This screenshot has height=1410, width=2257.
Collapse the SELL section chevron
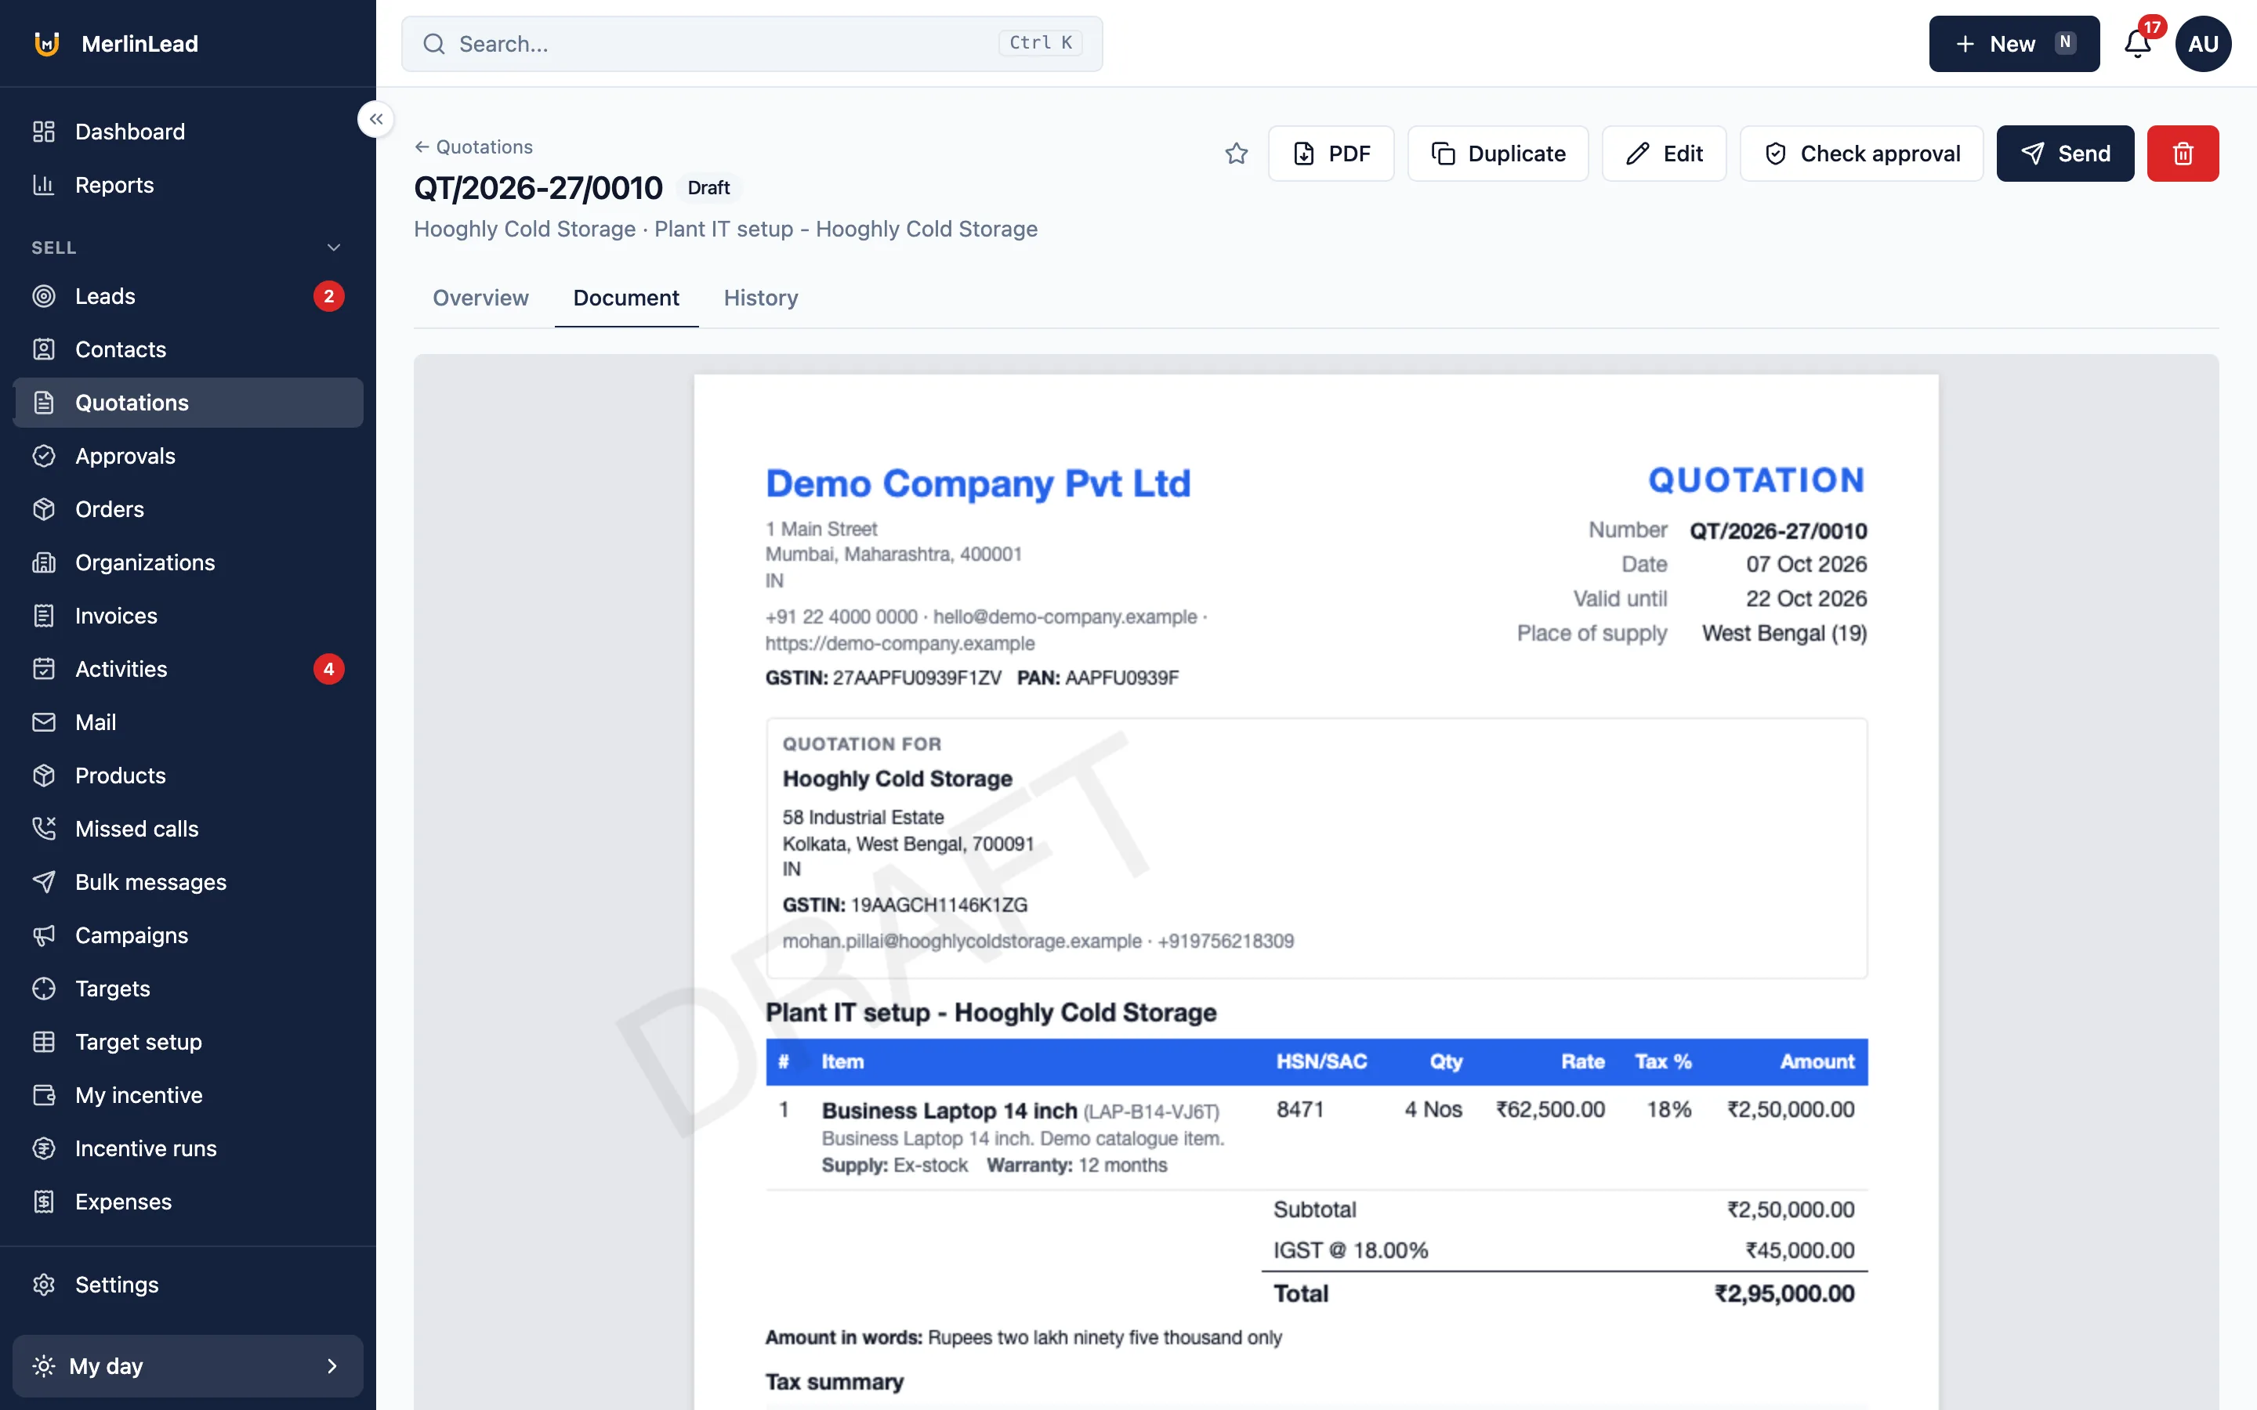pos(334,247)
